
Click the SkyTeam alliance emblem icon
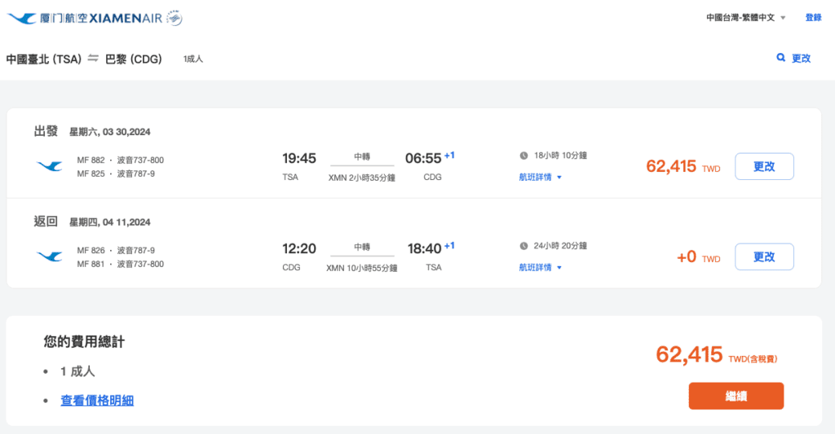[175, 18]
